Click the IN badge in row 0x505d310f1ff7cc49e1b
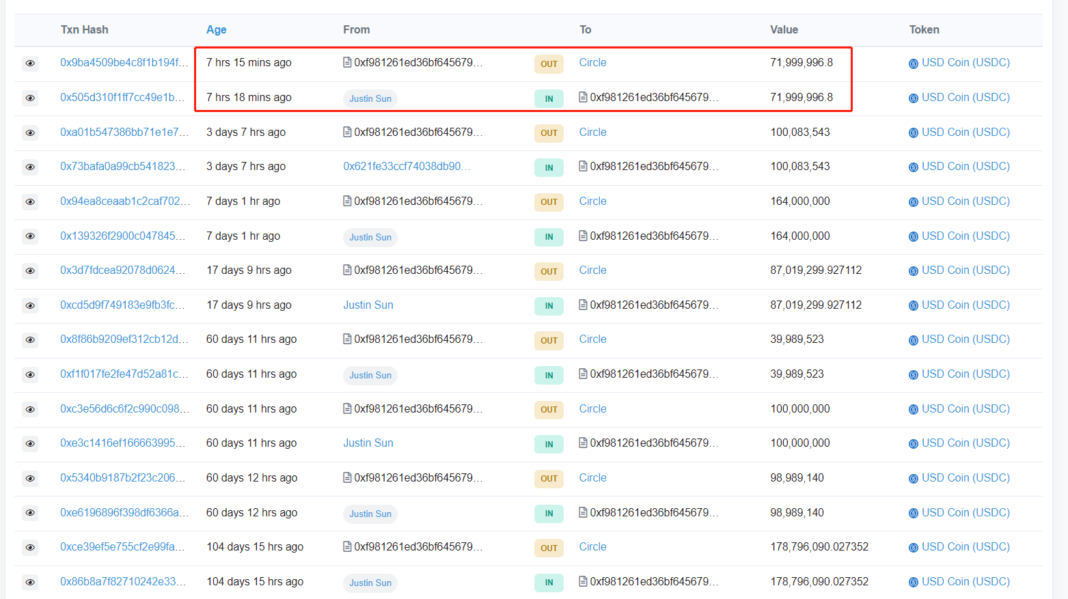Image resolution: width=1068 pixels, height=599 pixels. tap(549, 99)
